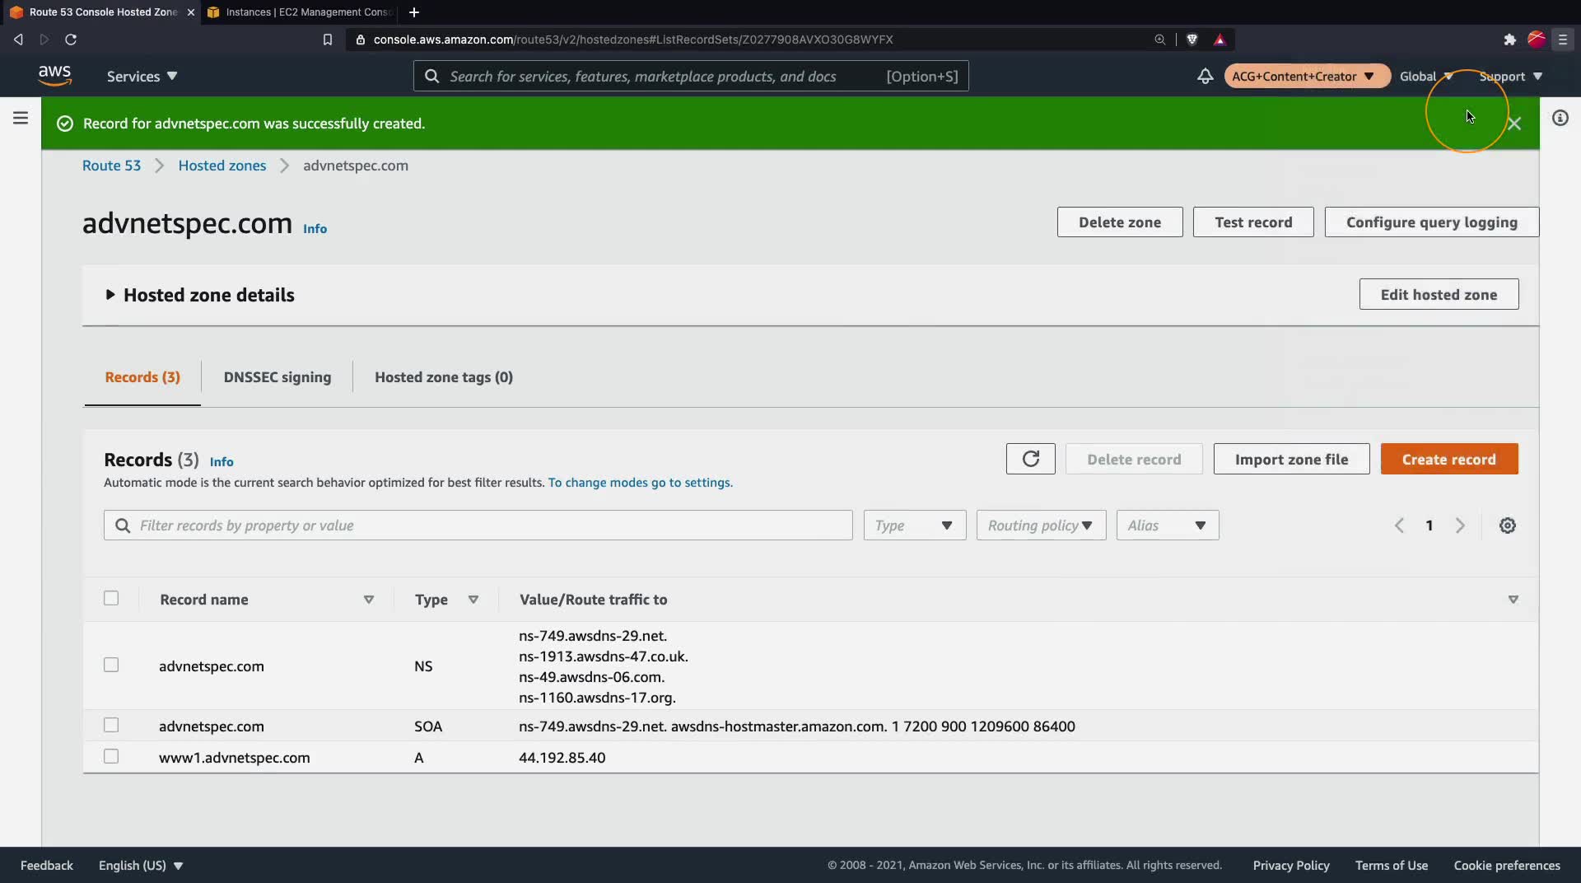The width and height of the screenshot is (1581, 883).
Task: Open the browser zoom magnifier icon
Action: click(x=1159, y=40)
